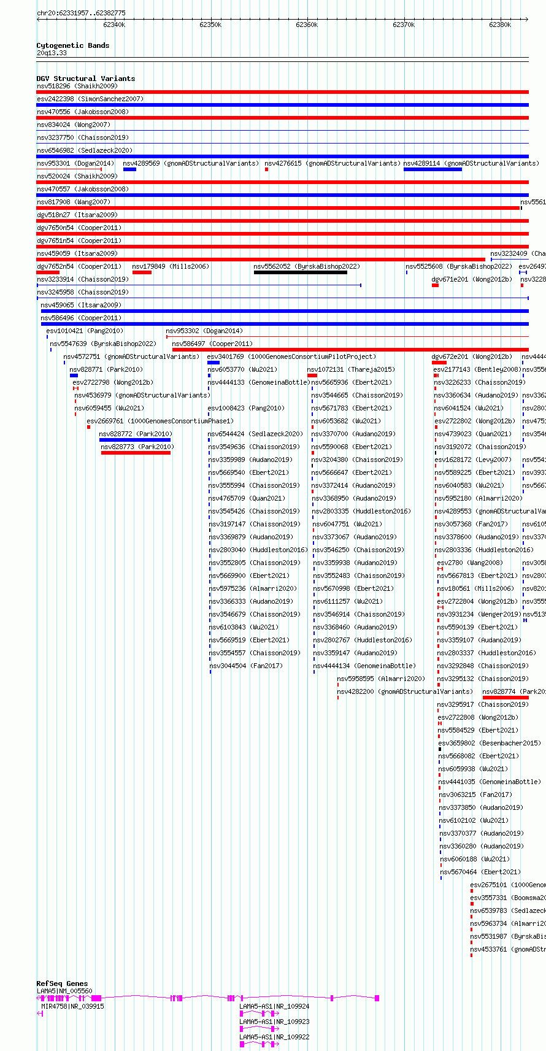Click the nsv470556 (Jakobsson2008) label
The width and height of the screenshot is (546, 1051).
point(83,112)
